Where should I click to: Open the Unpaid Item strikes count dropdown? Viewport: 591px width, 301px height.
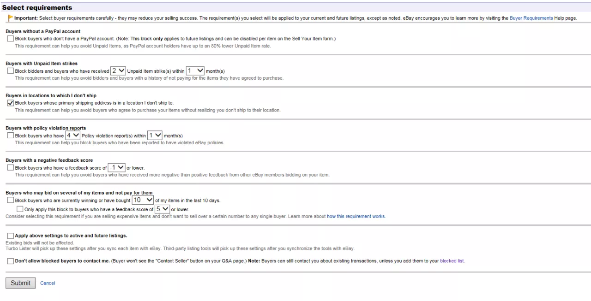click(118, 71)
